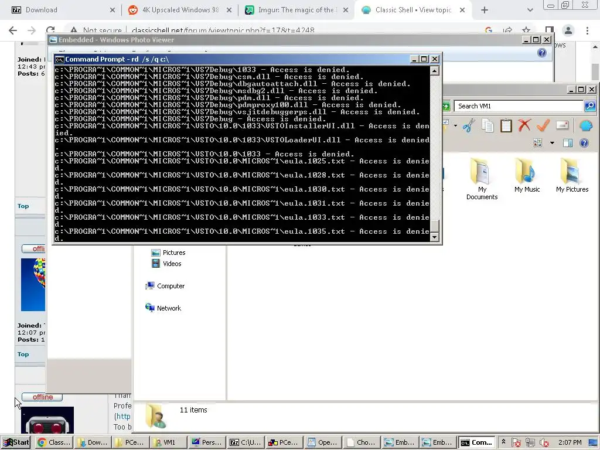Open the My Pictures folder

(x=572, y=176)
